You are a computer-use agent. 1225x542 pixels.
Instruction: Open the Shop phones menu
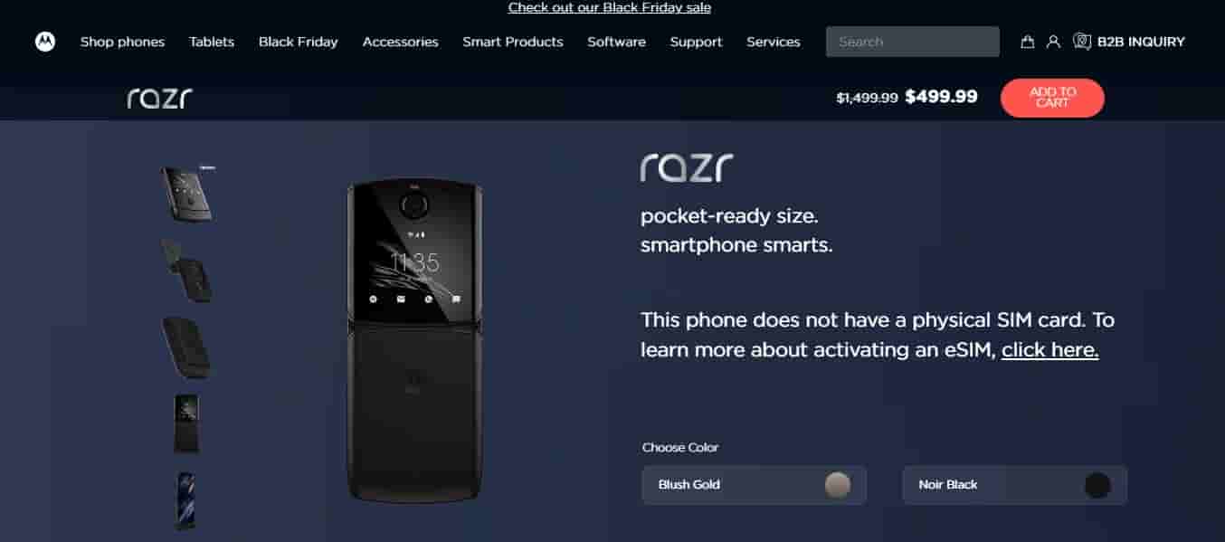point(122,42)
